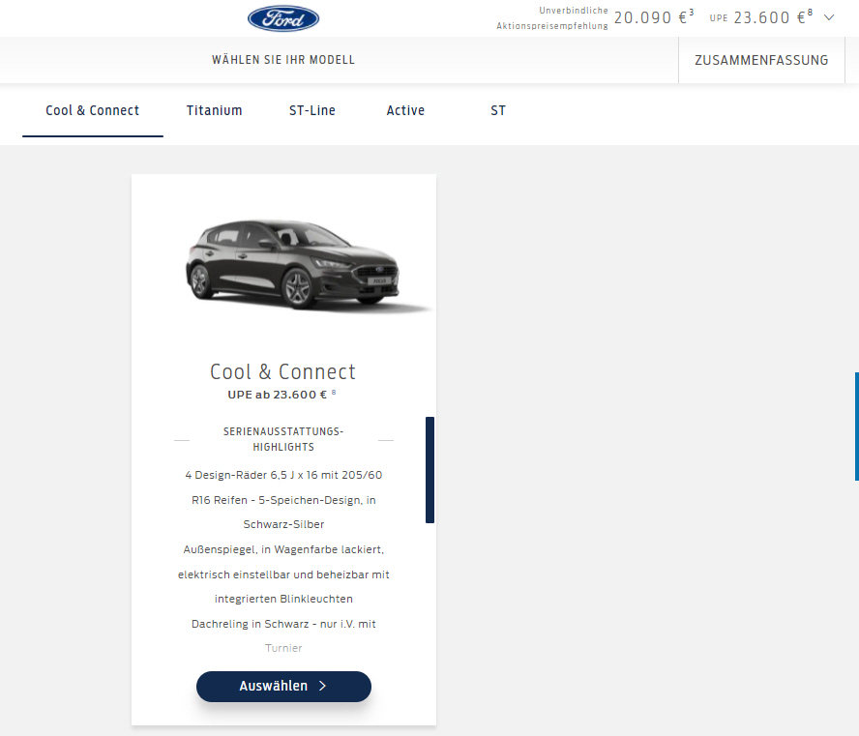Open the Zusammenfassung section

[x=761, y=60]
